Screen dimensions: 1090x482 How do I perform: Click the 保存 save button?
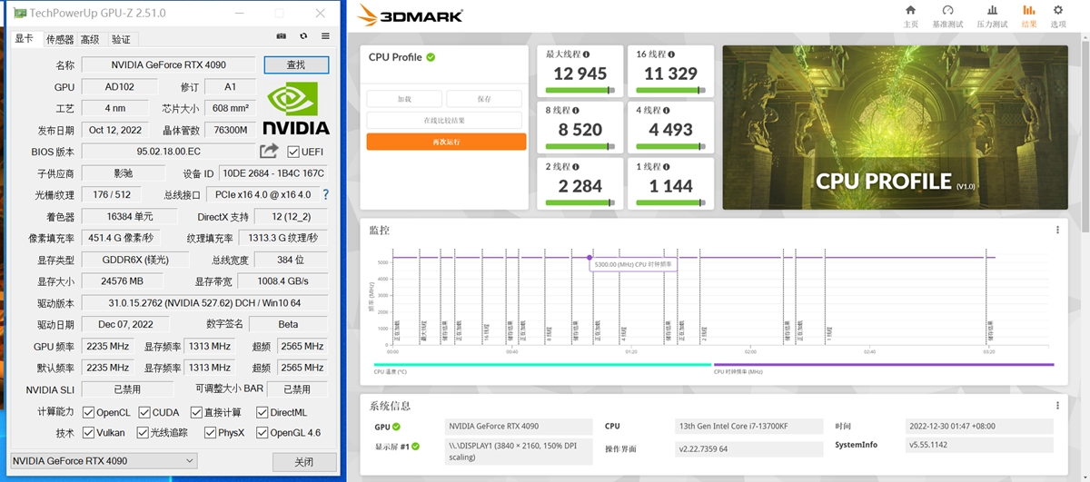click(484, 99)
